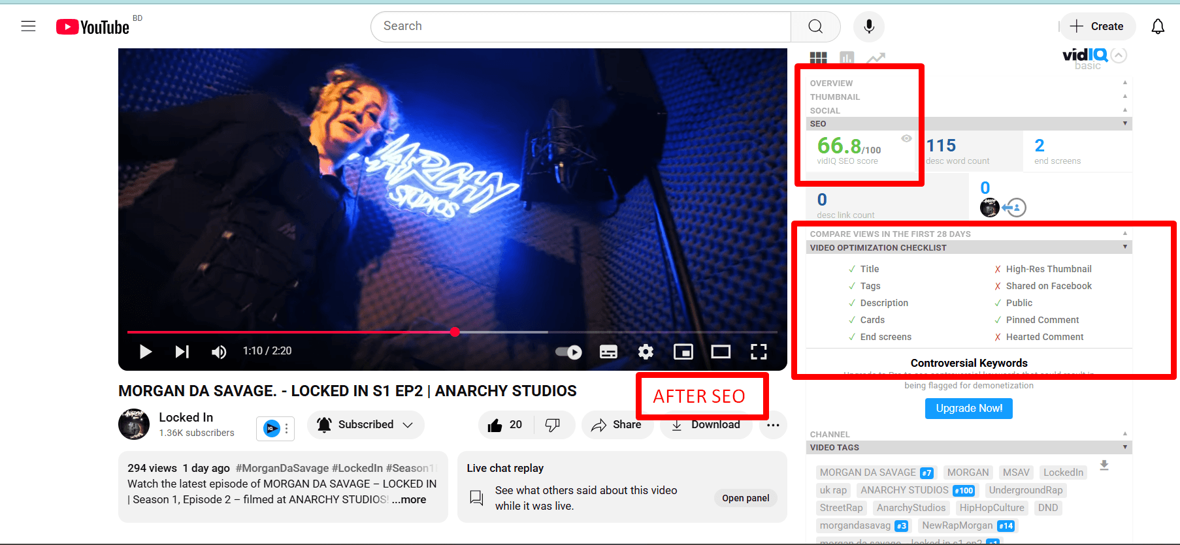1180x545 pixels.
Task: Open vidIQ bar chart icon
Action: (x=847, y=58)
